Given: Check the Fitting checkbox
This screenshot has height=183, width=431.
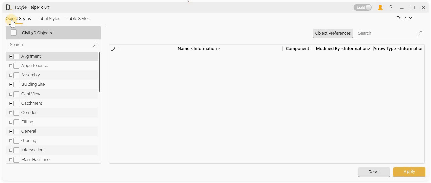Looking at the screenshot, I should tap(16, 122).
